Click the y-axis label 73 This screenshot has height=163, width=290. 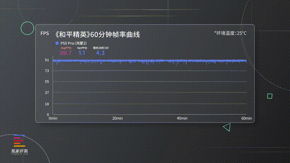(x=47, y=71)
